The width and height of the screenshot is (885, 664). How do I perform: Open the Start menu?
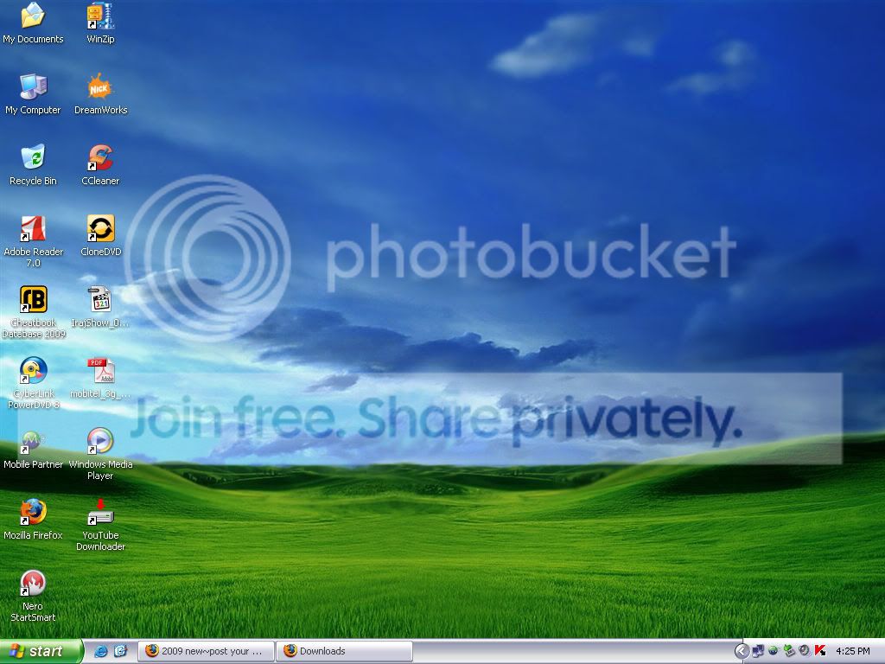click(x=41, y=651)
